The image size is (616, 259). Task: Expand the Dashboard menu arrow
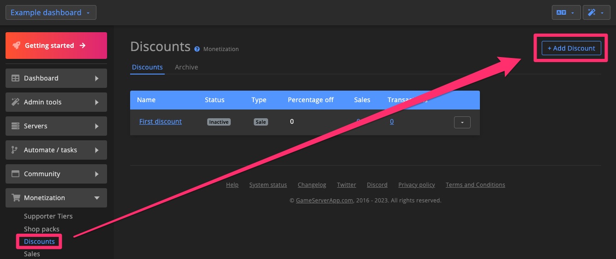pyautogui.click(x=97, y=78)
